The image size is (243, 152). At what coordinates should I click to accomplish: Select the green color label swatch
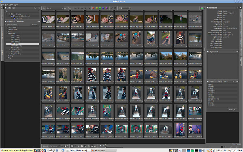pyautogui.click(x=100, y=8)
